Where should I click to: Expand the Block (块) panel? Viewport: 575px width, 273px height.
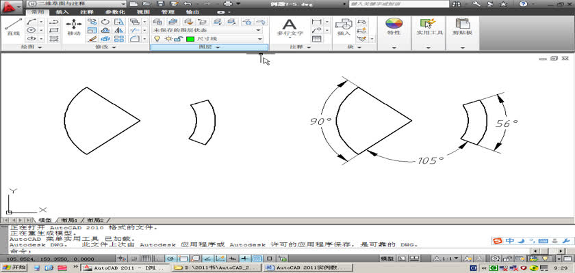[x=354, y=47]
